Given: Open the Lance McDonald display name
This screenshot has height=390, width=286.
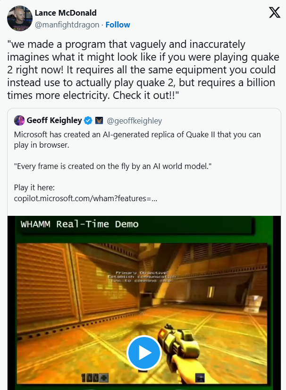Looking at the screenshot, I should click(x=66, y=13).
